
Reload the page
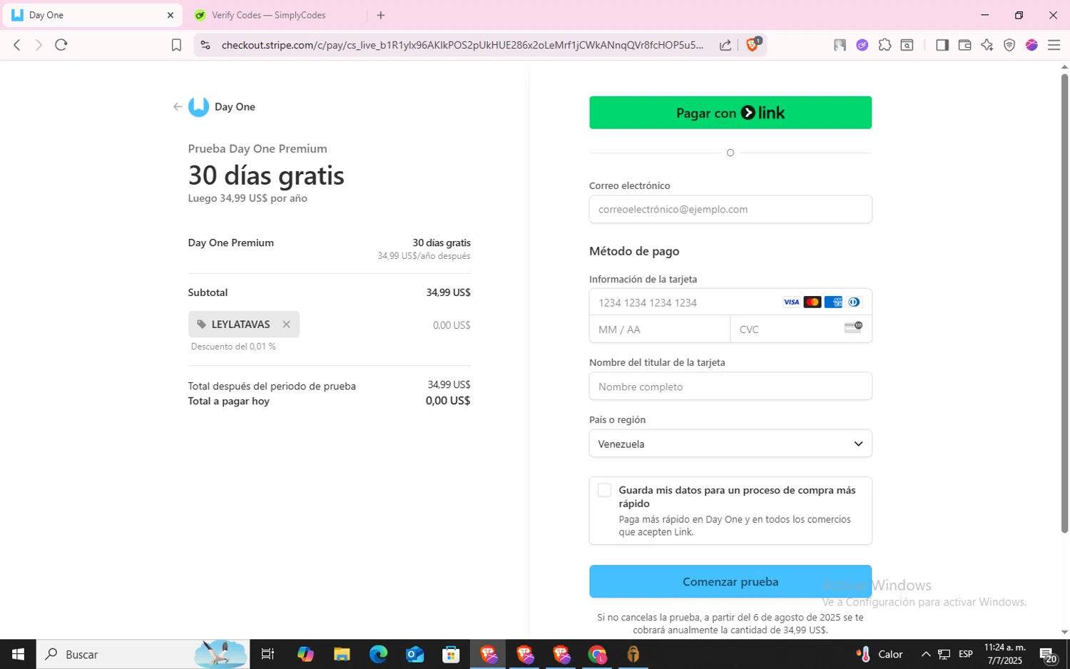tap(61, 45)
